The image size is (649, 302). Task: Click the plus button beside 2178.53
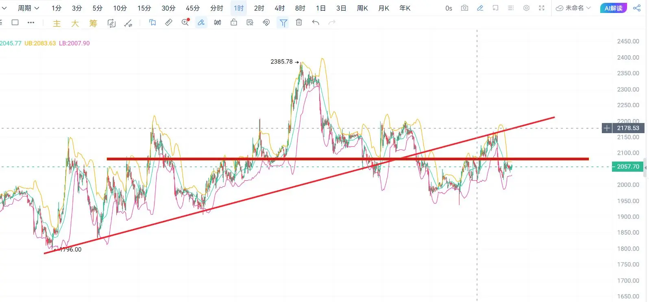pos(607,128)
